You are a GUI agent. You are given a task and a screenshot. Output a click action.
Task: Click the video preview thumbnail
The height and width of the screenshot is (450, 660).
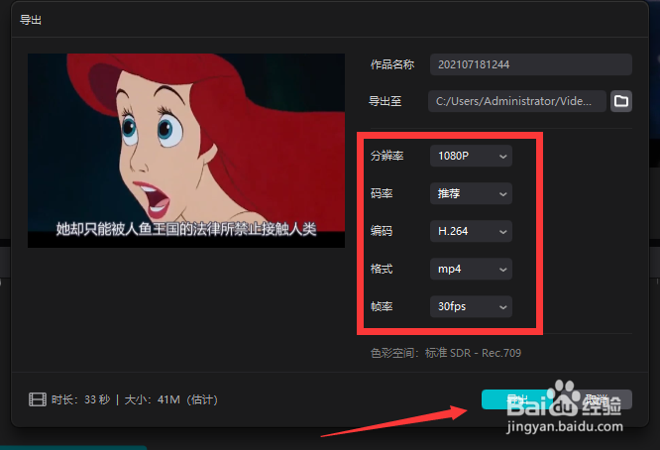tap(186, 151)
